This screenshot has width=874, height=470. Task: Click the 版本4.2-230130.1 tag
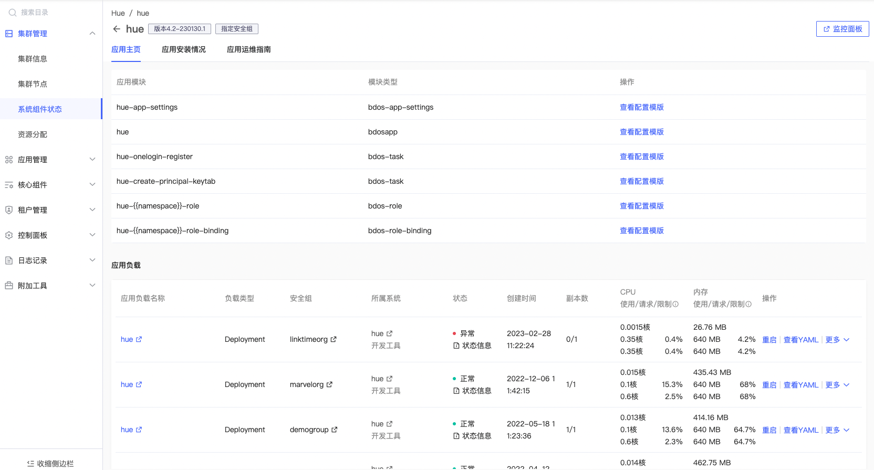[180, 29]
